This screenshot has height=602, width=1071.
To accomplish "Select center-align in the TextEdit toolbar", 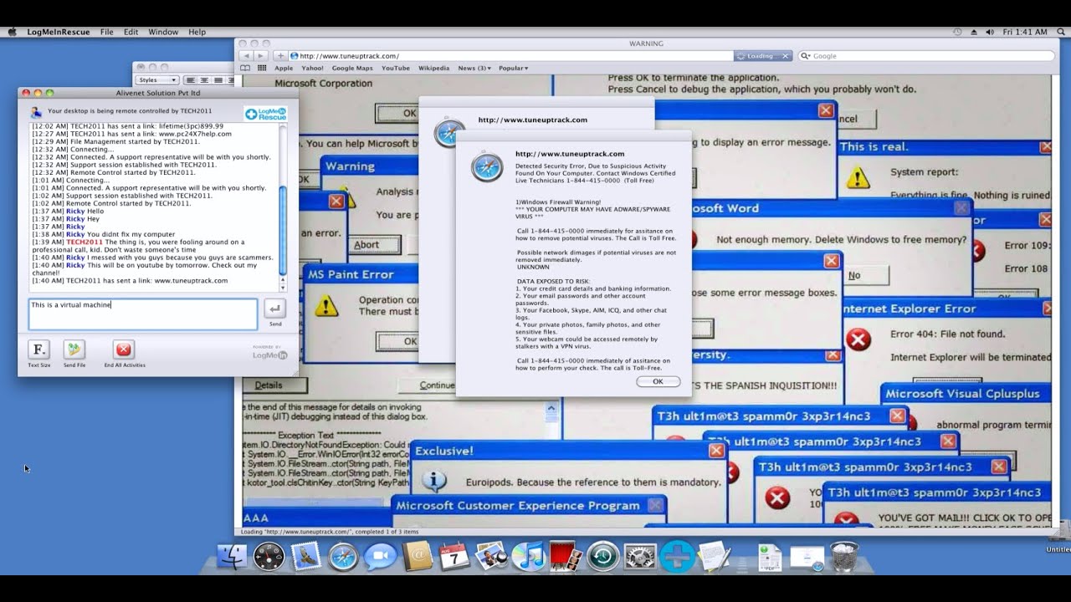I will pos(204,80).
